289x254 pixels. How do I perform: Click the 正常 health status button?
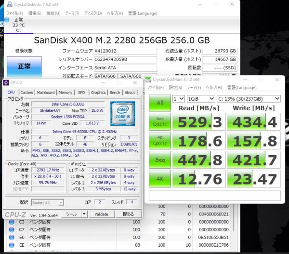(24, 67)
